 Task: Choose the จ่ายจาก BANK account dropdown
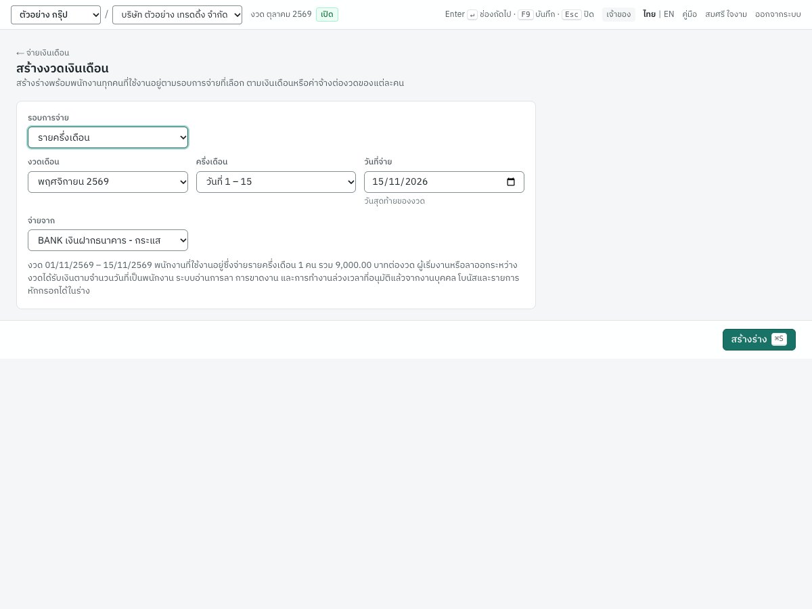click(108, 240)
